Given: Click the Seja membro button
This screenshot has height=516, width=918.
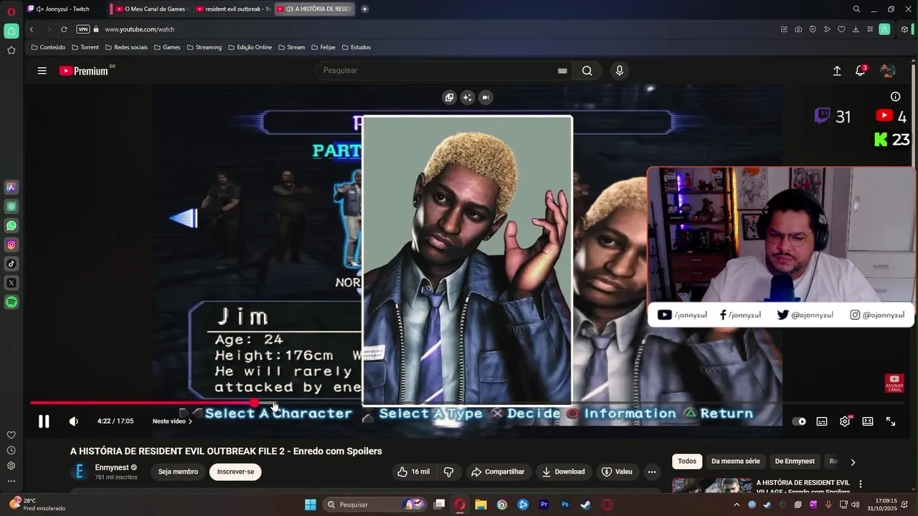Looking at the screenshot, I should [178, 472].
